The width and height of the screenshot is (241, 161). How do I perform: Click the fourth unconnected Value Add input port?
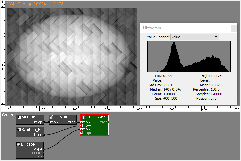pyautogui.click(x=81, y=133)
